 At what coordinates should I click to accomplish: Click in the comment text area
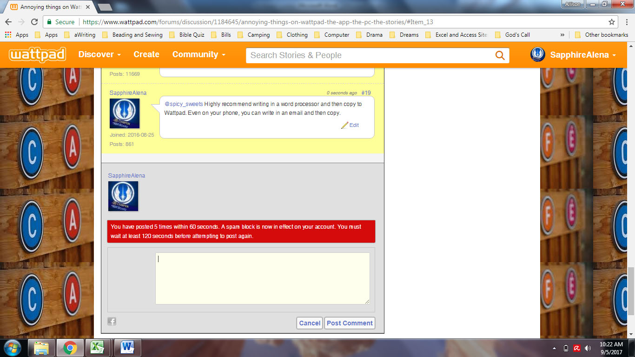pos(263,278)
